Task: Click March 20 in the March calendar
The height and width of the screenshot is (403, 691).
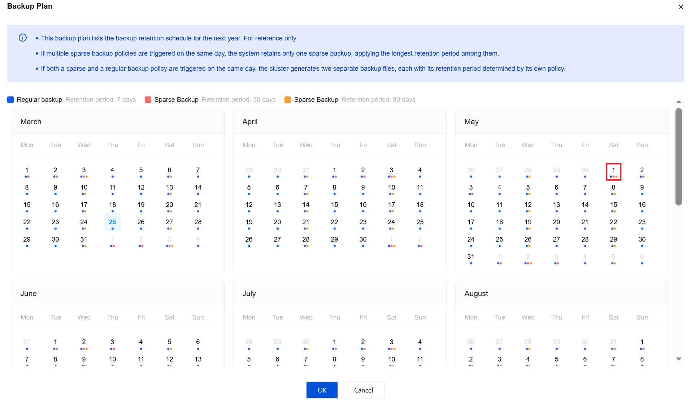Action: [170, 205]
